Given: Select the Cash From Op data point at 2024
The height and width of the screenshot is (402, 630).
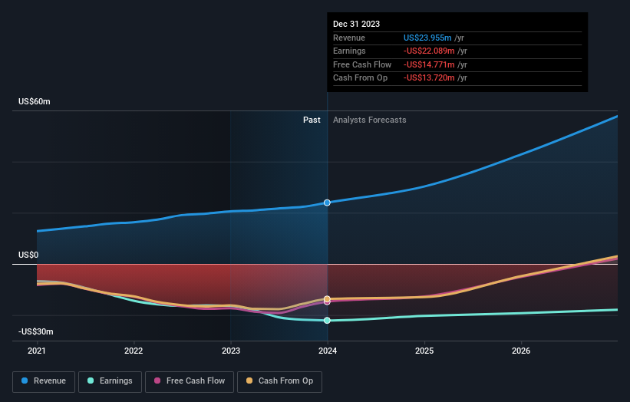Looking at the screenshot, I should (x=327, y=298).
